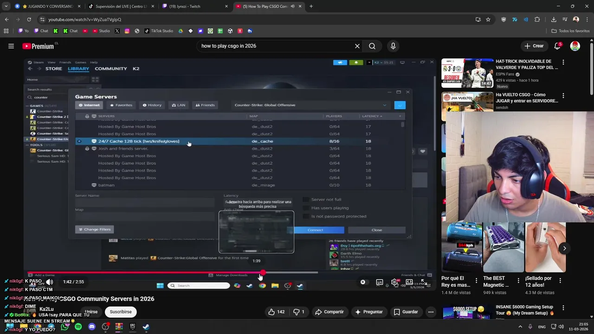Reload the current page
Screen dimensions: 594x334
[29, 19]
